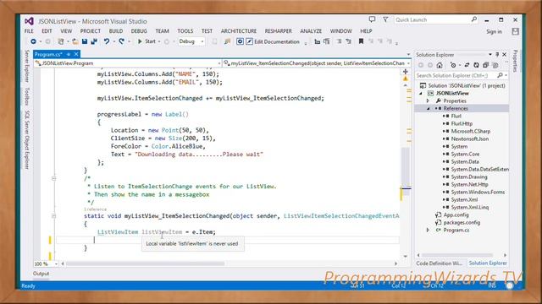Image resolution: width=542 pixels, height=304 pixels.
Task: Click the Redo arrow icon
Action: point(121,41)
